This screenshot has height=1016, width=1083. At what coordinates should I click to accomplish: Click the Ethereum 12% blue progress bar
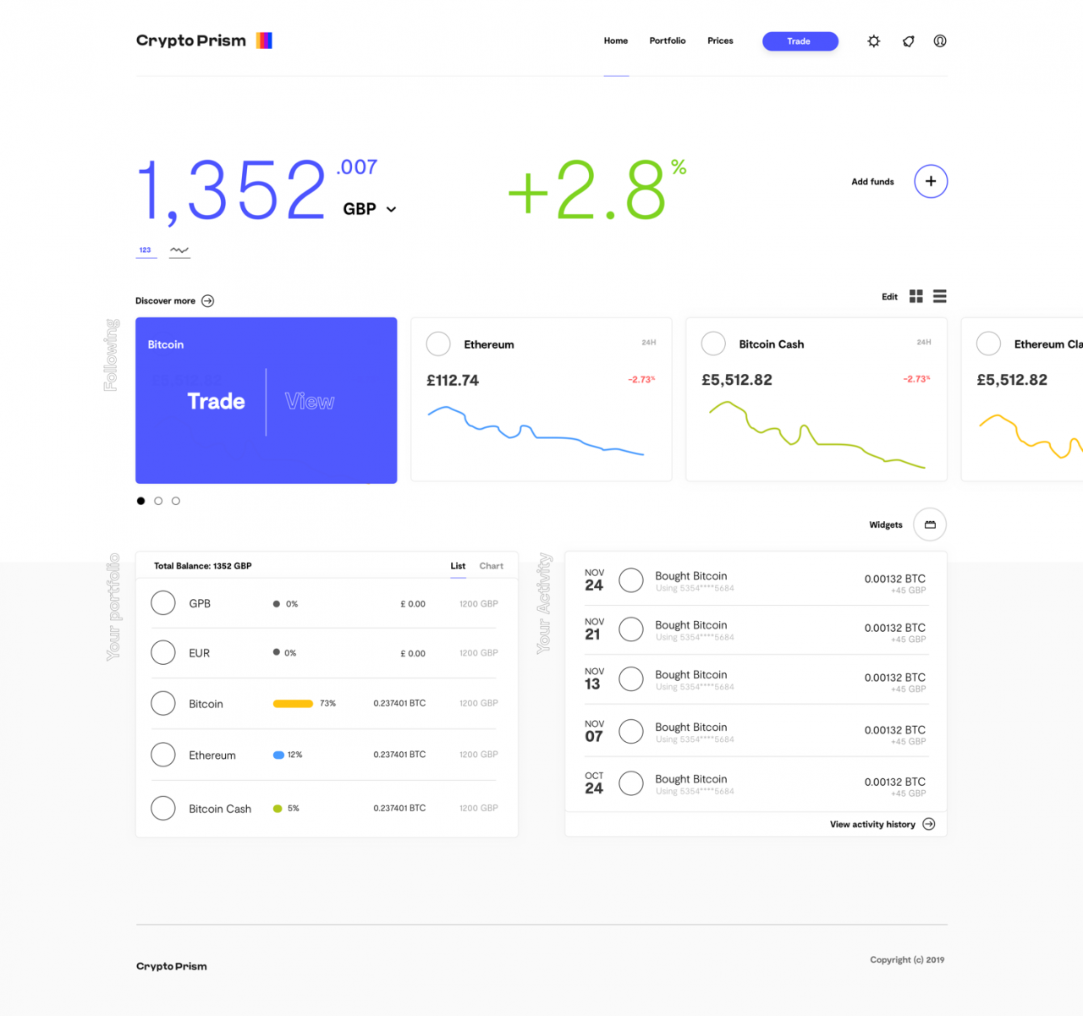click(278, 755)
